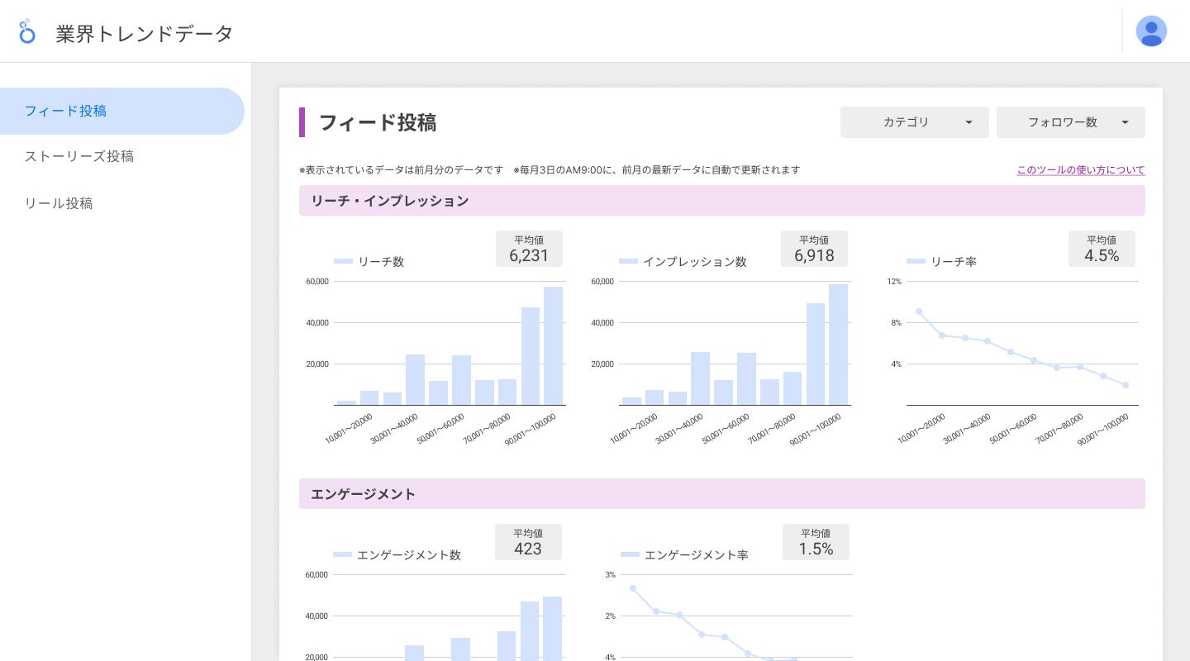This screenshot has width=1190, height=661.
Task: Click the リーチ数 legend label
Action: point(381,262)
